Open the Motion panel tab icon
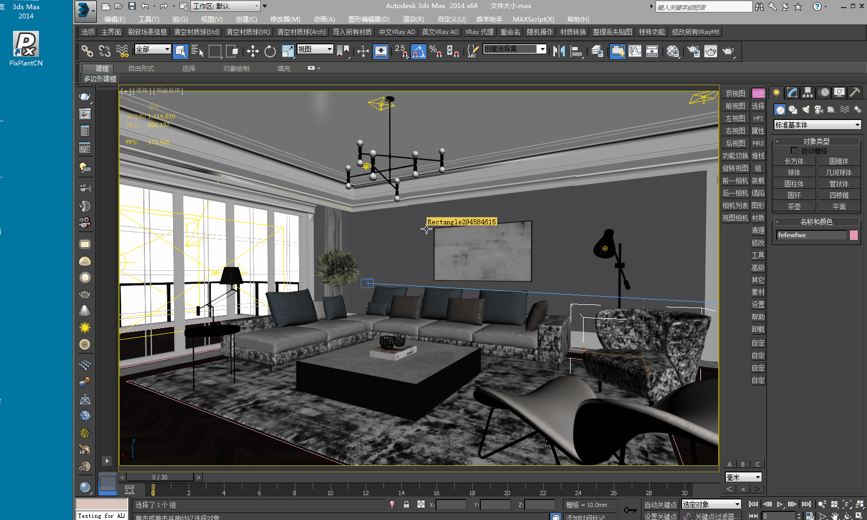This screenshot has height=520, width=867. point(824,92)
